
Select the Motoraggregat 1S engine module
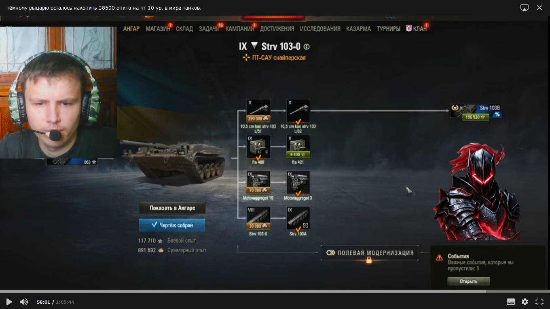click(258, 183)
